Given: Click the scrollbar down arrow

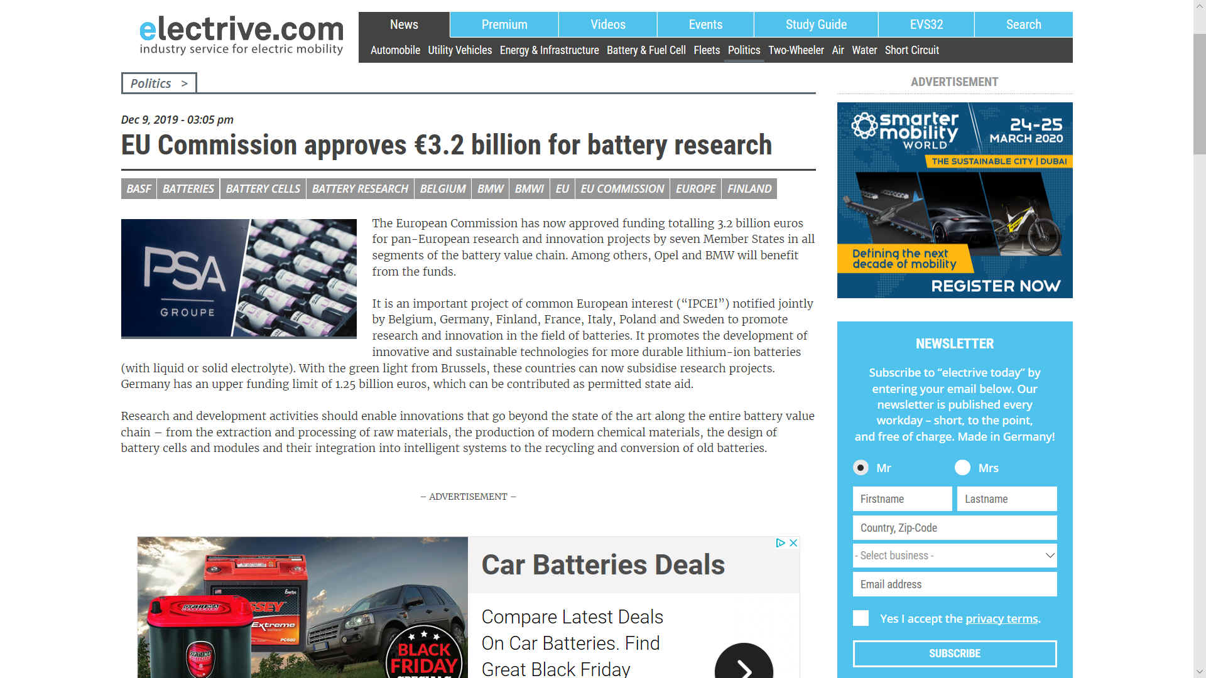Looking at the screenshot, I should point(1199,672).
